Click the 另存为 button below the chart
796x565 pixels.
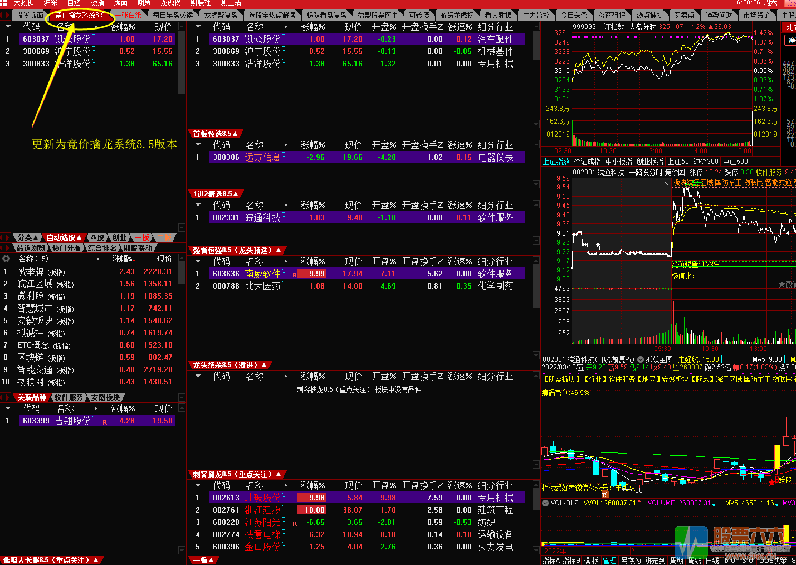pyautogui.click(x=631, y=561)
